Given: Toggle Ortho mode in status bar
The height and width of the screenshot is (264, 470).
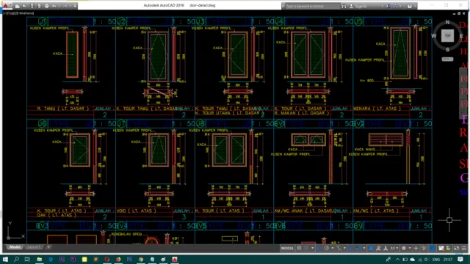Looking at the screenshot, I should click(x=319, y=248).
